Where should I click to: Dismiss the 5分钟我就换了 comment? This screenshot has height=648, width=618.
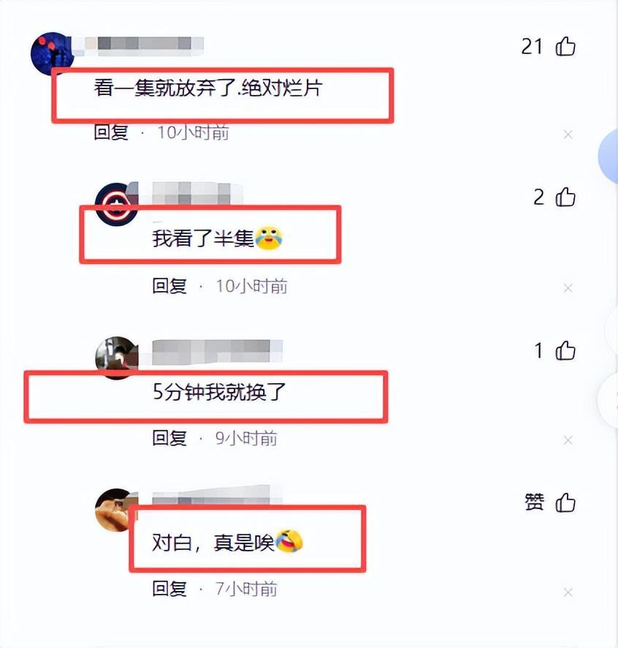point(568,440)
